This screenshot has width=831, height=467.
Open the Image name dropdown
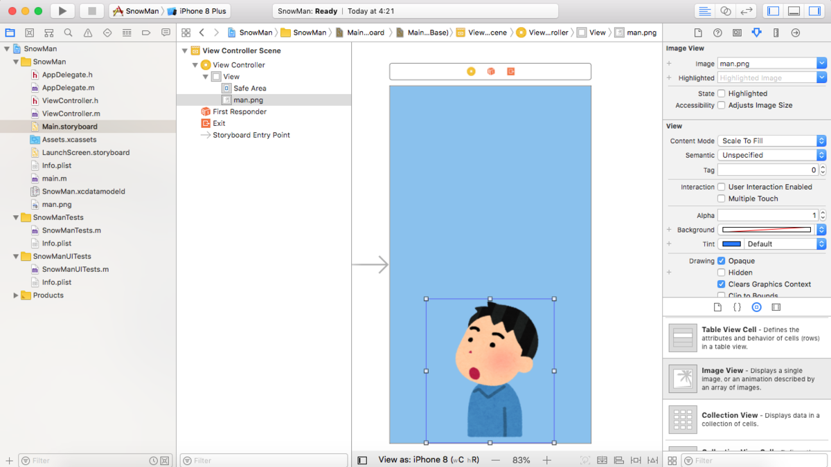pos(821,63)
